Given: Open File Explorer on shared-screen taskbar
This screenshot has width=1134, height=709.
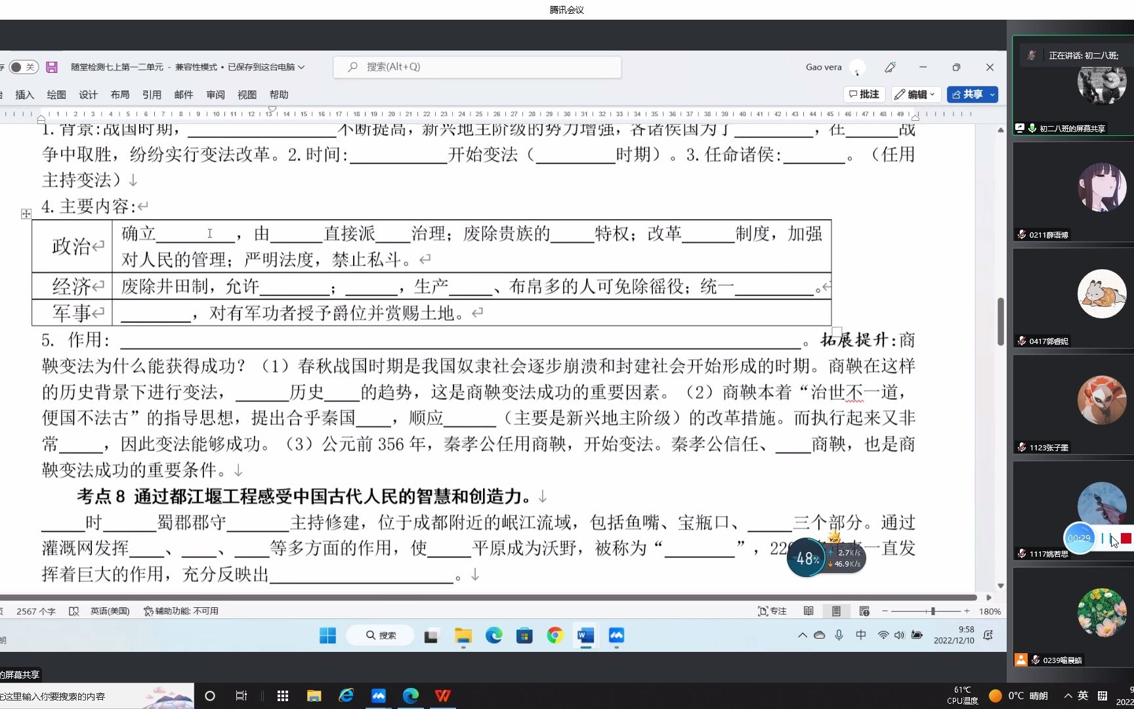Looking at the screenshot, I should (x=463, y=635).
